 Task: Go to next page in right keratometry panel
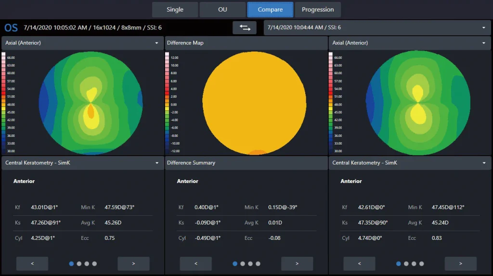(461, 263)
